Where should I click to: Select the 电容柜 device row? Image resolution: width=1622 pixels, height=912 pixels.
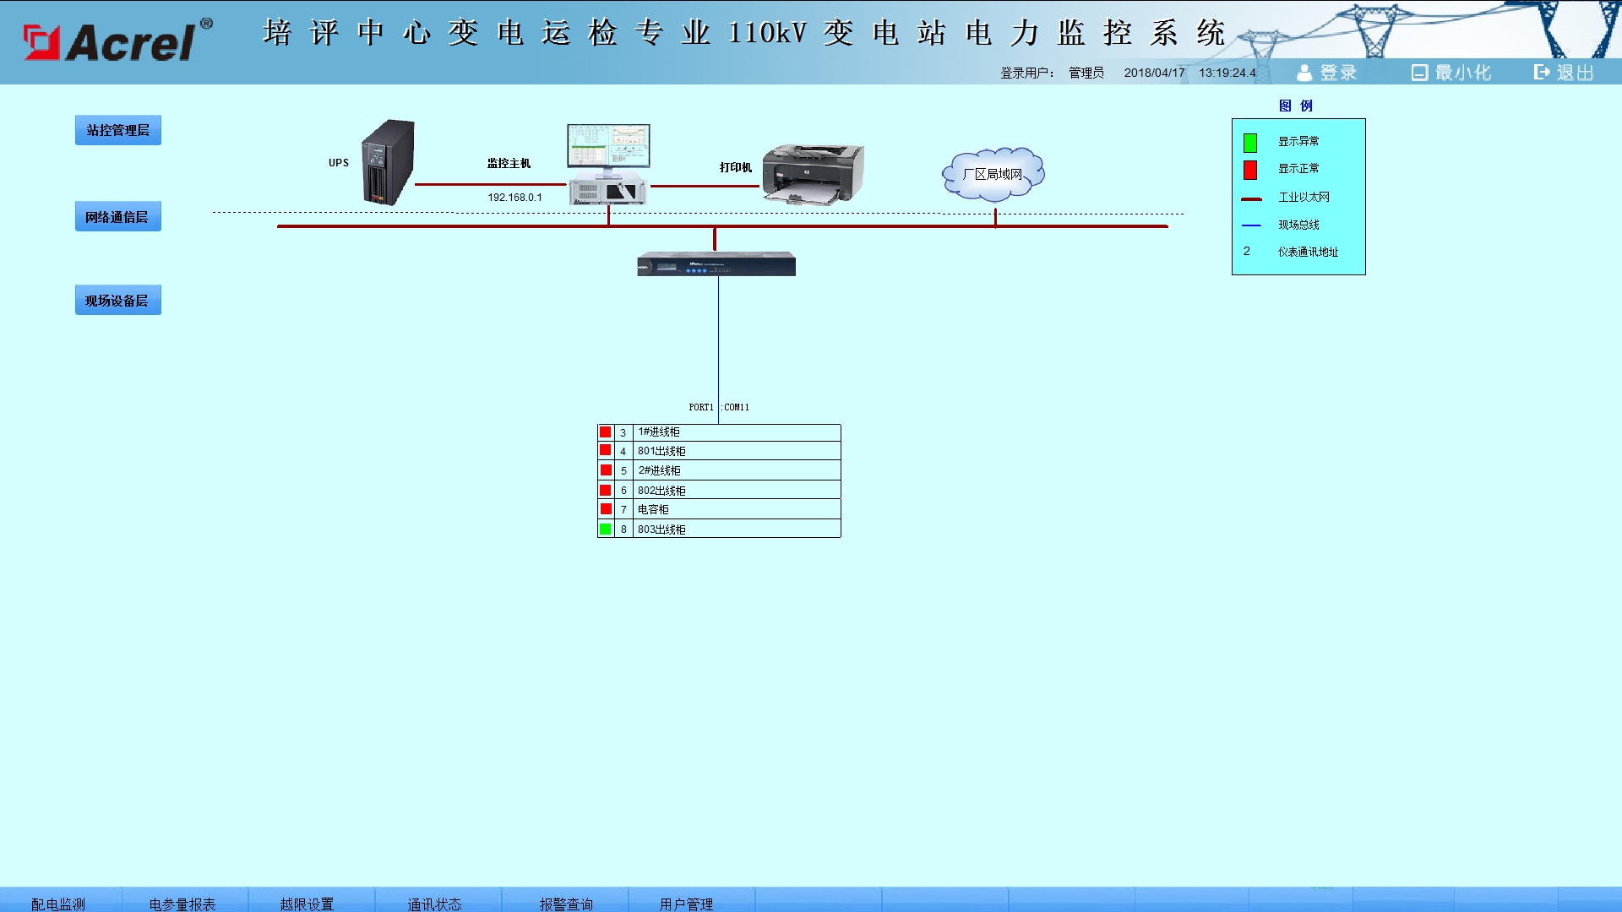pos(719,509)
